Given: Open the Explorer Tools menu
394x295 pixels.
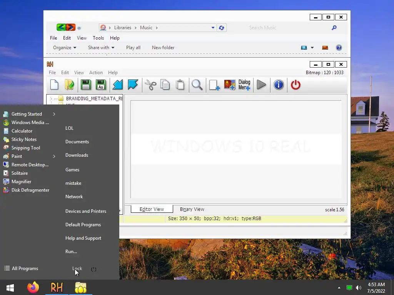Looking at the screenshot, I should (x=98, y=38).
